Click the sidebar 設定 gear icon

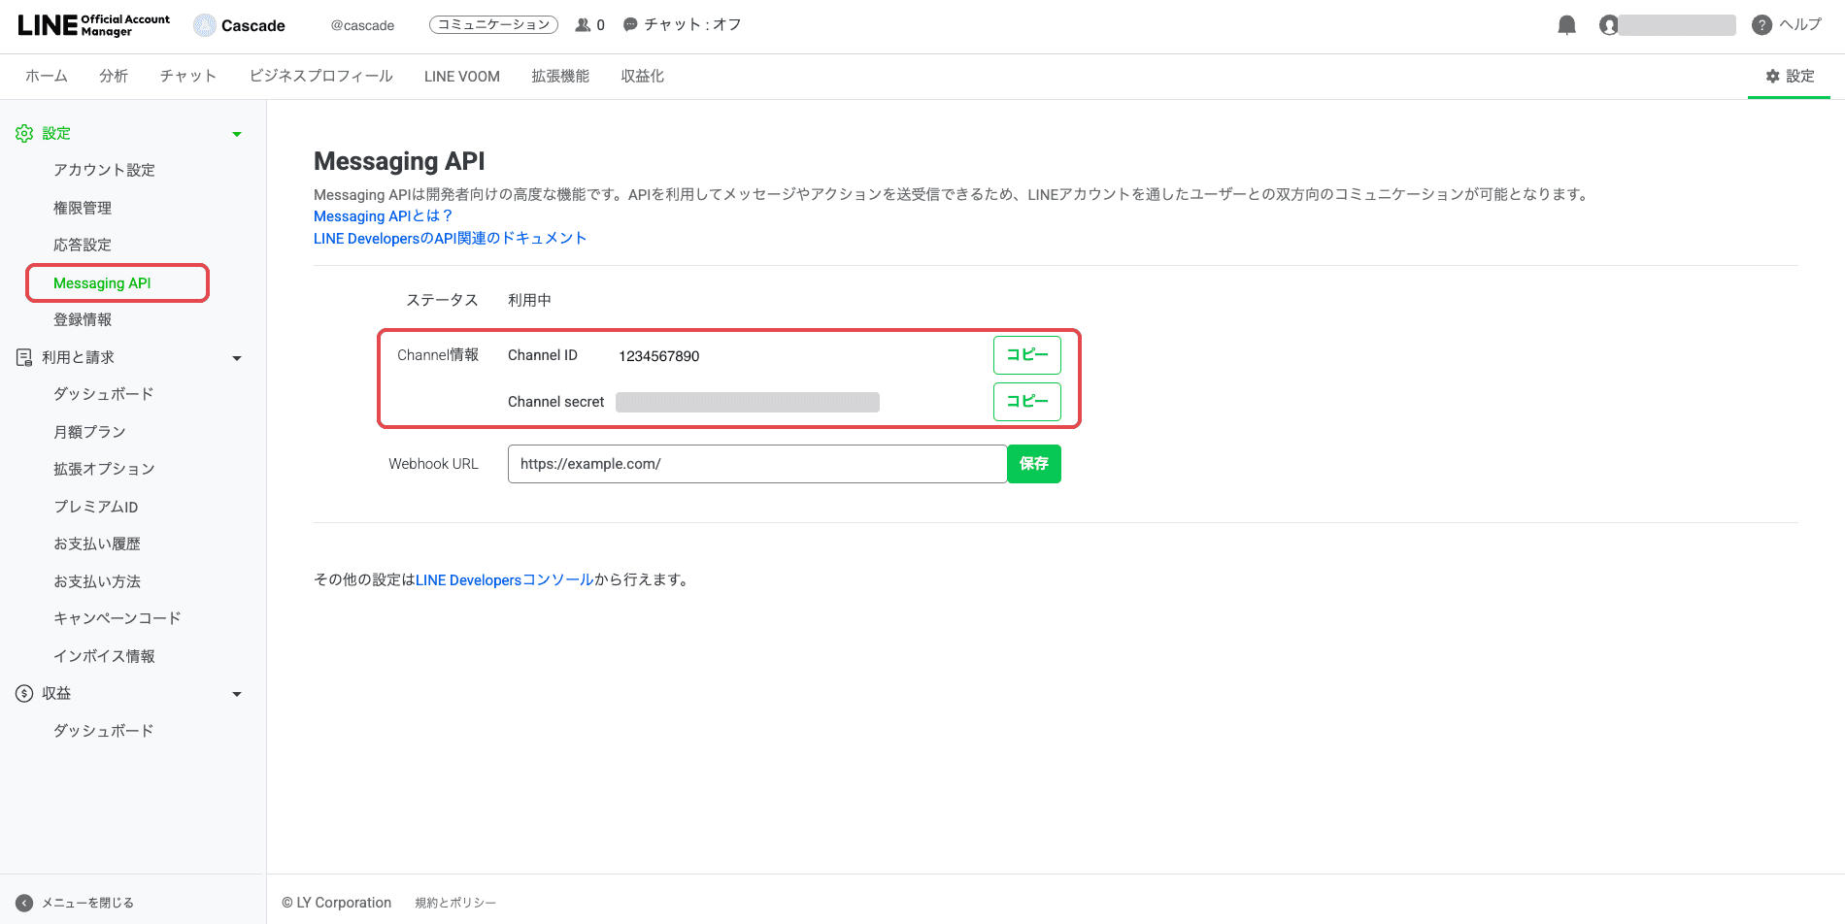coord(24,133)
